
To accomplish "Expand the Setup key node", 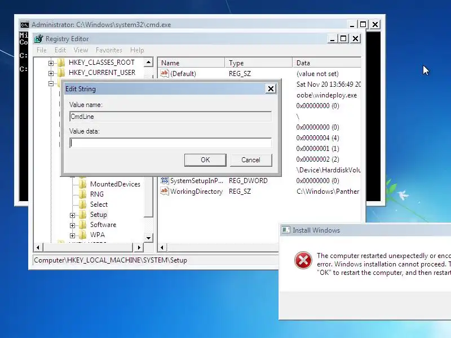I will click(73, 215).
